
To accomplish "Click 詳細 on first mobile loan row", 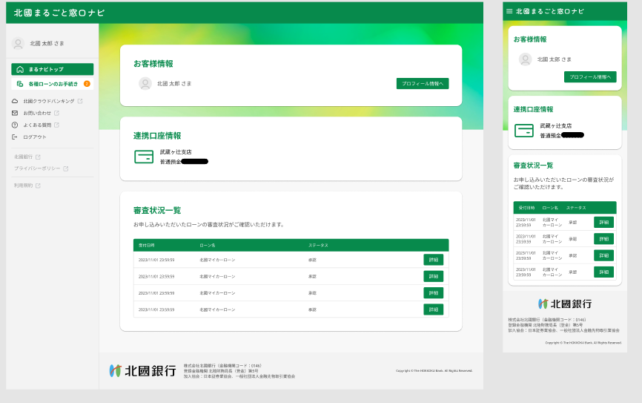I will [603, 222].
